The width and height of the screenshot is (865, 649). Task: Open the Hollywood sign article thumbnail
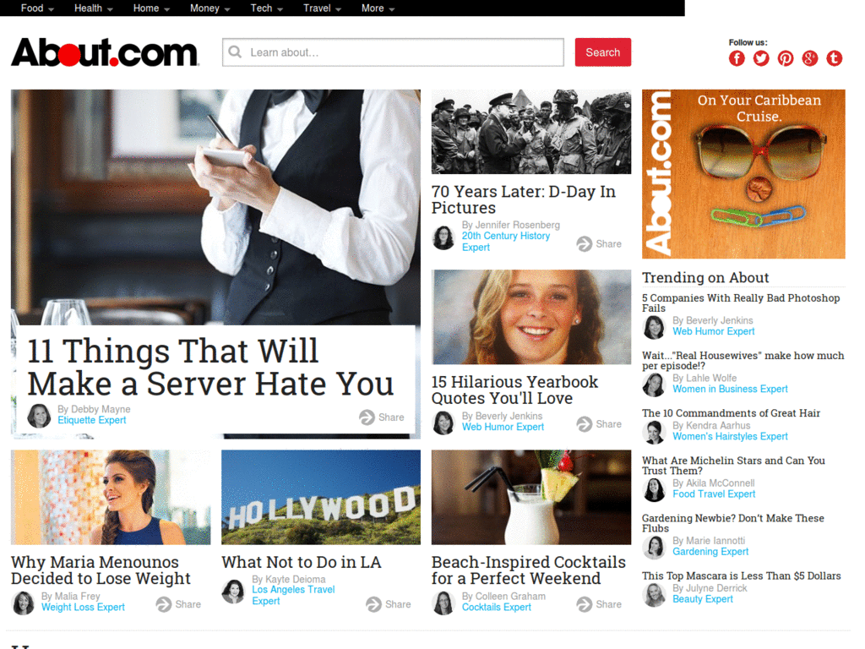[x=320, y=497]
